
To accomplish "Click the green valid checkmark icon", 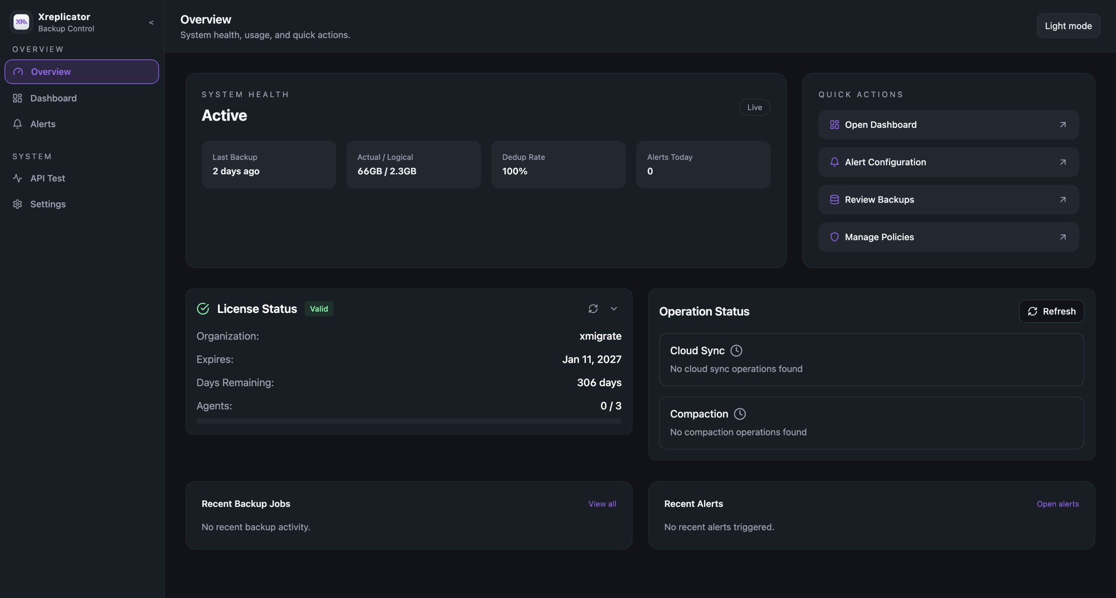I will click(x=203, y=308).
